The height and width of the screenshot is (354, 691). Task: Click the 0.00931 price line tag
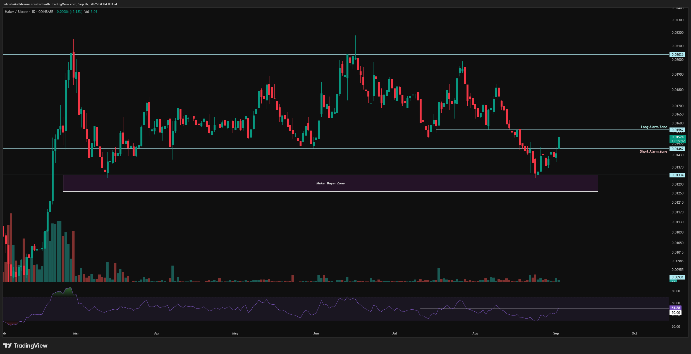[678, 277]
